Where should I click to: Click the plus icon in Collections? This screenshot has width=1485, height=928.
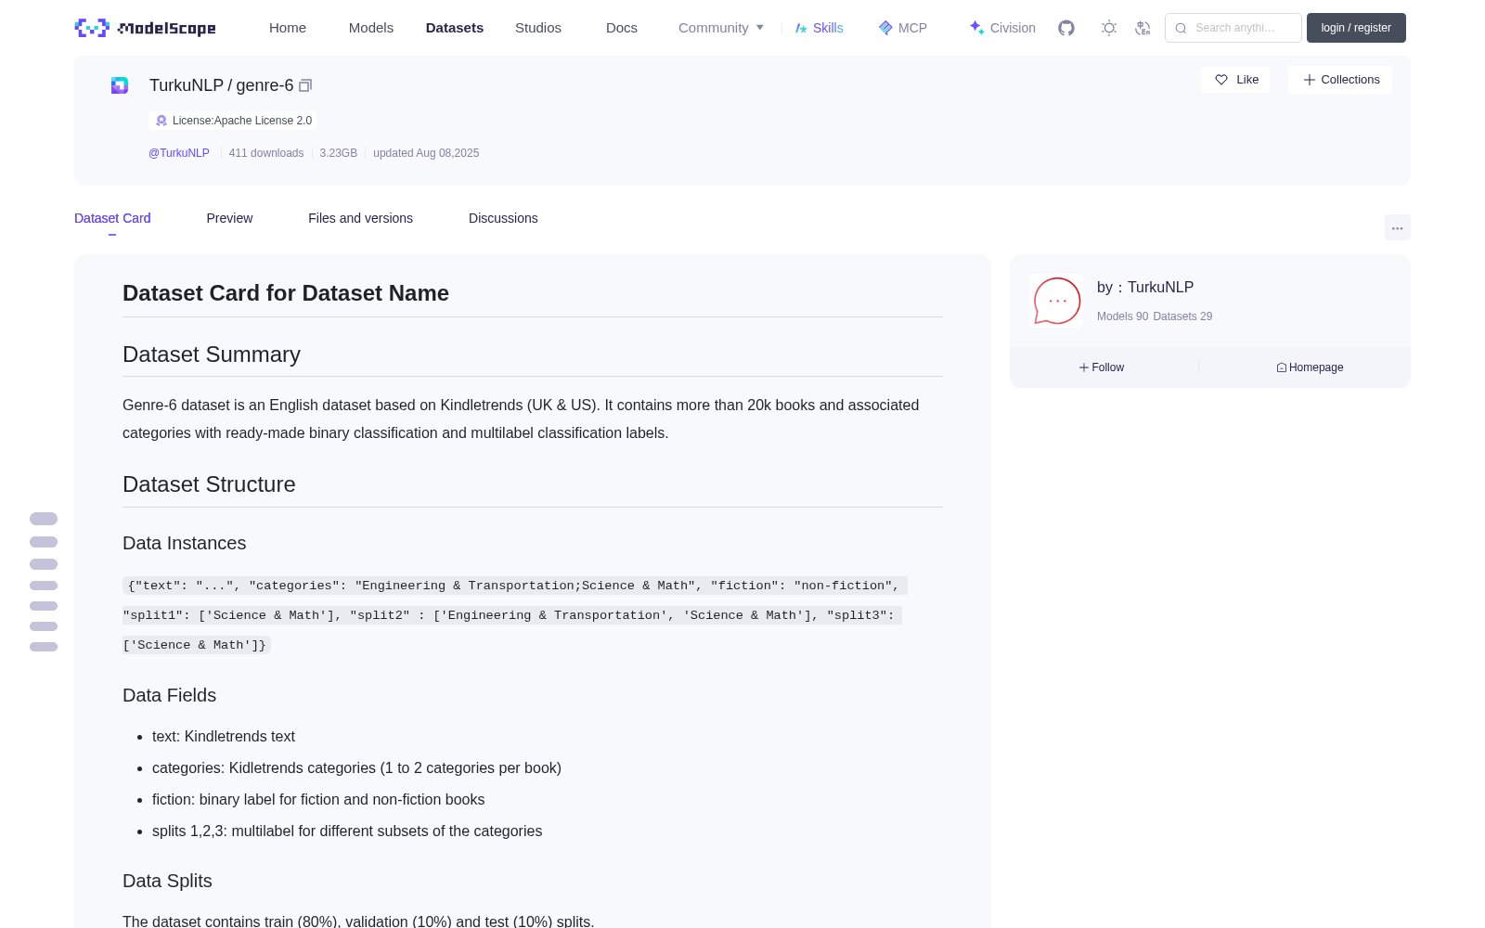pyautogui.click(x=1310, y=80)
